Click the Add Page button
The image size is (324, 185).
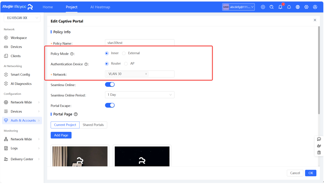point(61,135)
